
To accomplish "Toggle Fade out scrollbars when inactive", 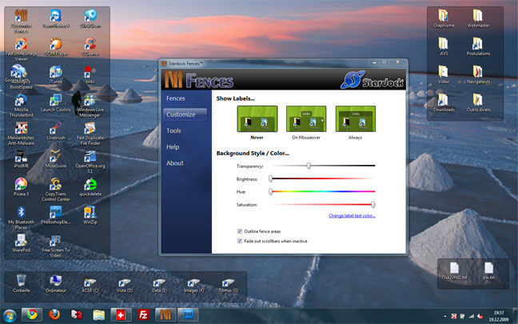I will (x=240, y=242).
